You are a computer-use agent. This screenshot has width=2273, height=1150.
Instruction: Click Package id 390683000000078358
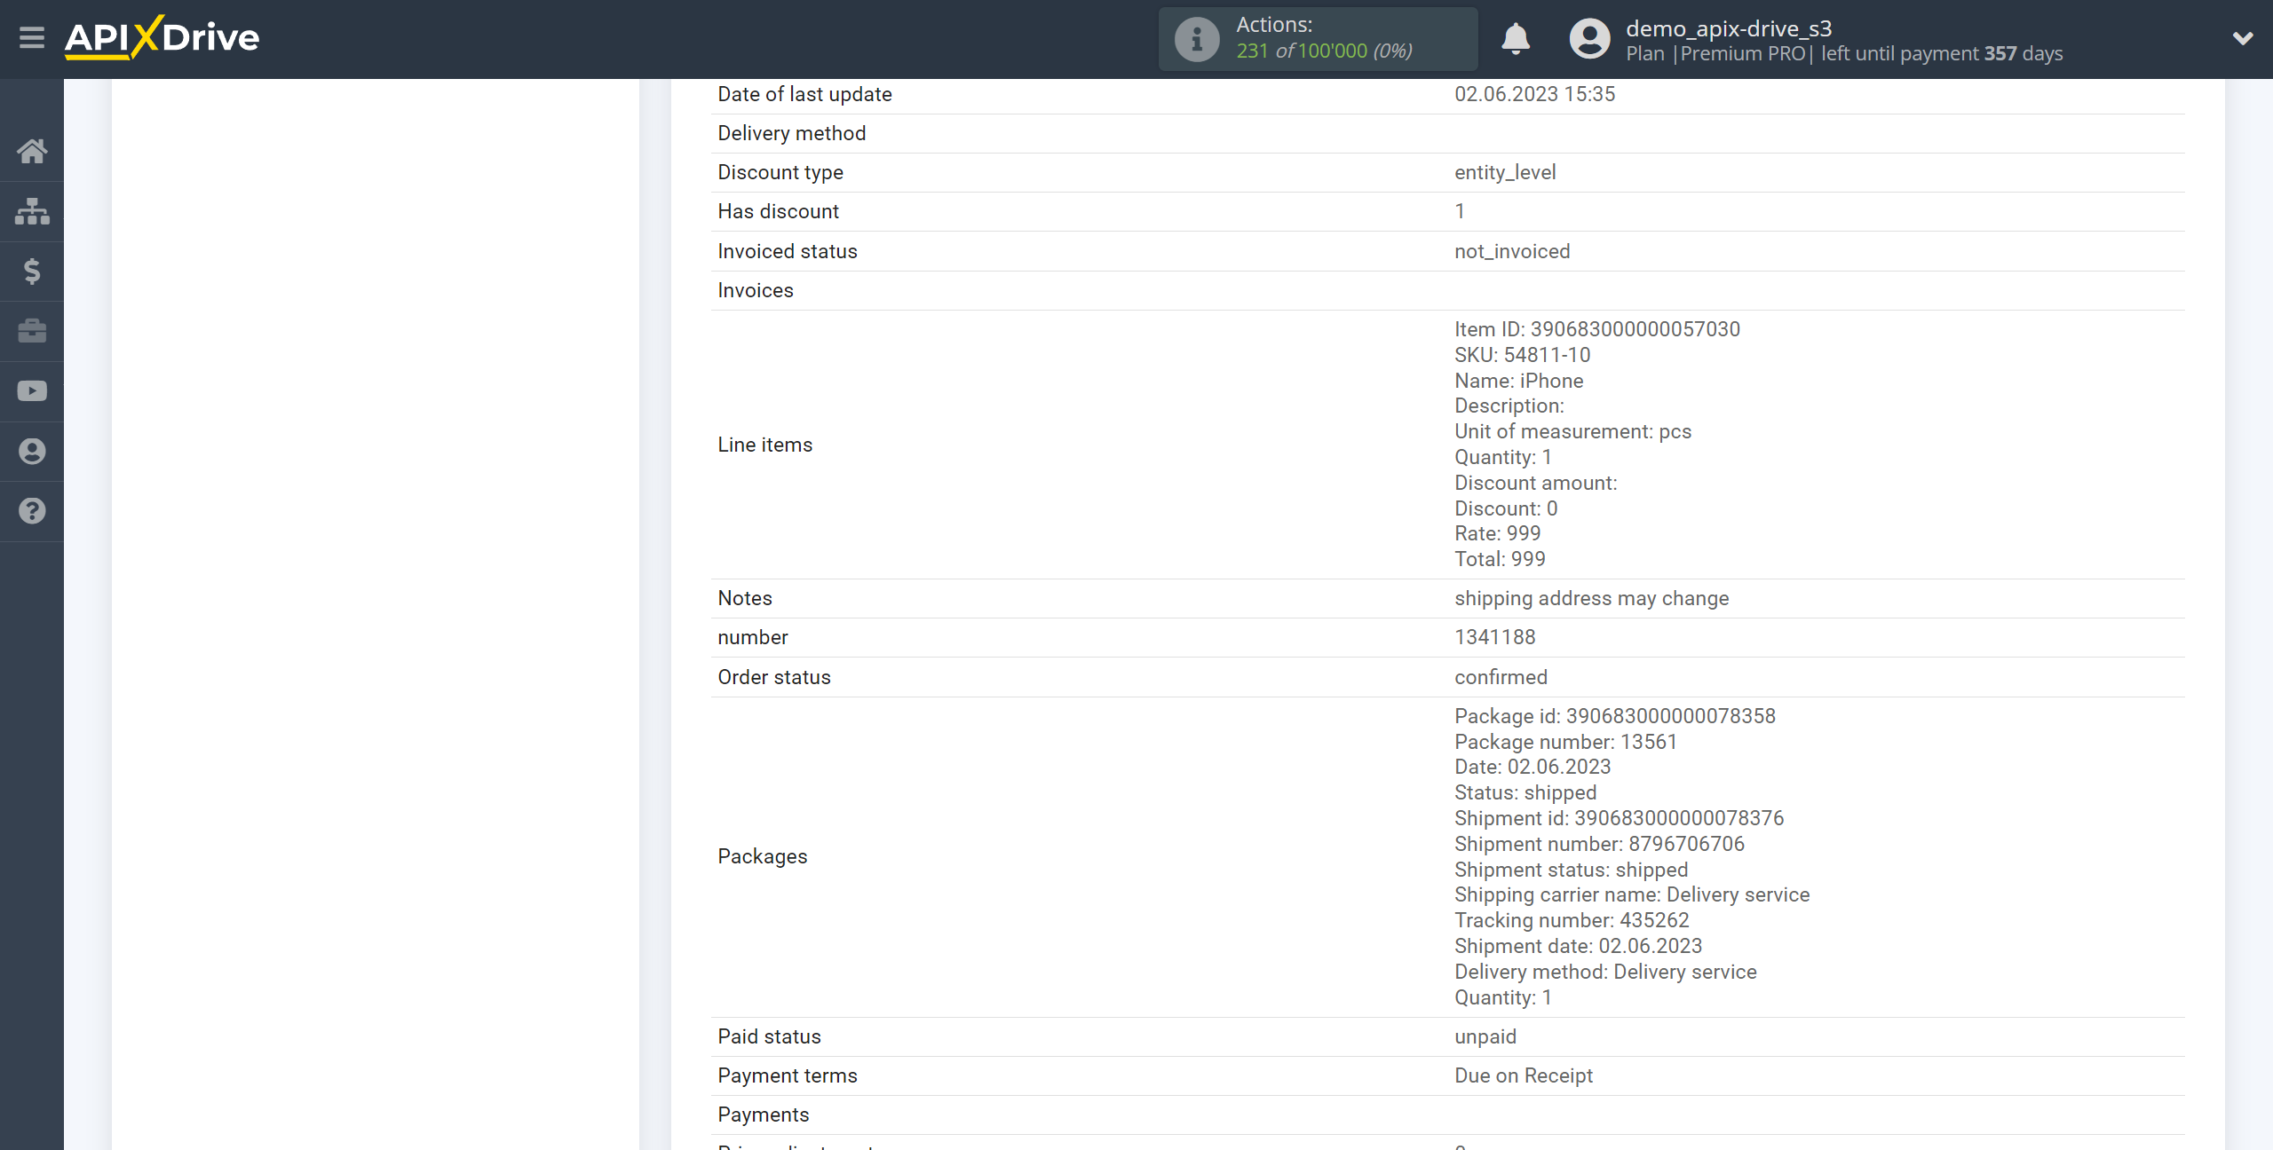[x=1615, y=717]
